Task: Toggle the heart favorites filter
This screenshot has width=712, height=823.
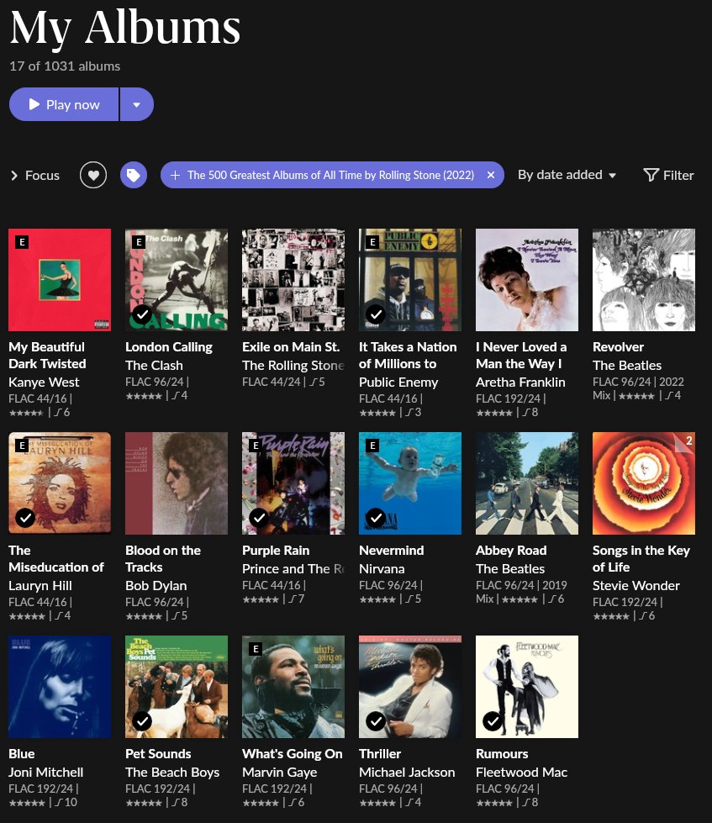Action: 93,175
